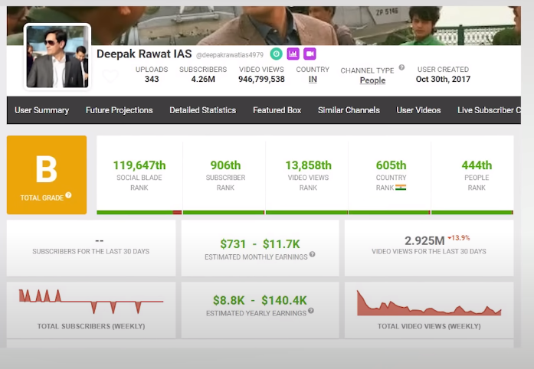Open the Live Subscriber Count tab
The image size is (534, 369).
coord(489,110)
